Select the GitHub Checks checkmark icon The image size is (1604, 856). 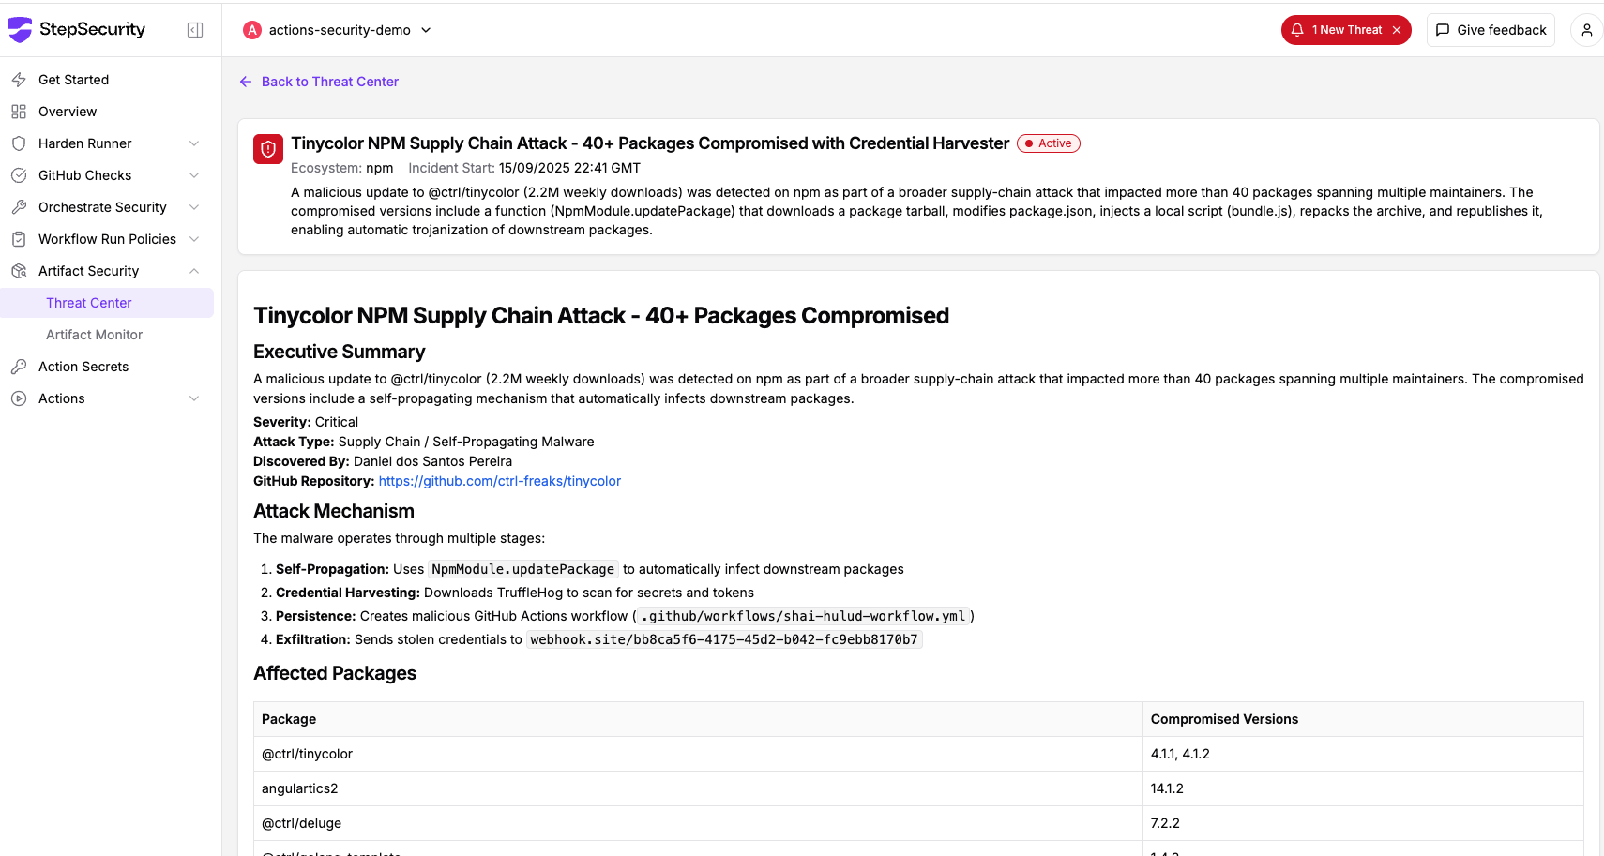click(18, 174)
